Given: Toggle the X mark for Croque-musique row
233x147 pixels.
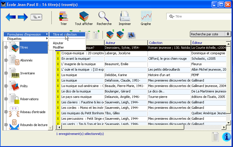Looking at the screenshot, I should pos(58,53).
